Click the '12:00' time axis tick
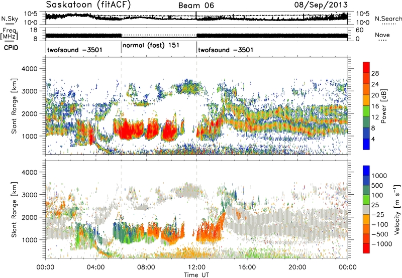 (196, 267)
